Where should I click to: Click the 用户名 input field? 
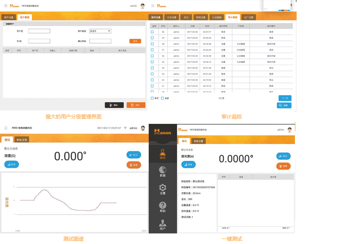click(39, 31)
